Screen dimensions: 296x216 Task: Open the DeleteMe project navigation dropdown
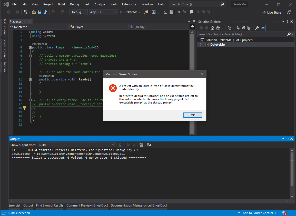coord(39,27)
